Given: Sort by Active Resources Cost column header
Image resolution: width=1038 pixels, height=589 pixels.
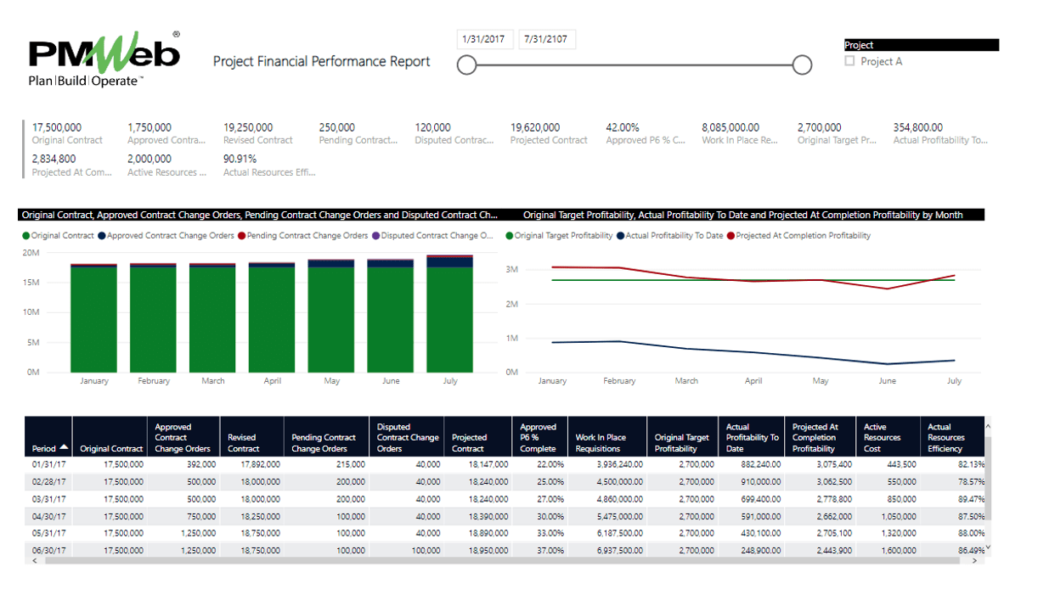Looking at the screenshot, I should 888,437.
